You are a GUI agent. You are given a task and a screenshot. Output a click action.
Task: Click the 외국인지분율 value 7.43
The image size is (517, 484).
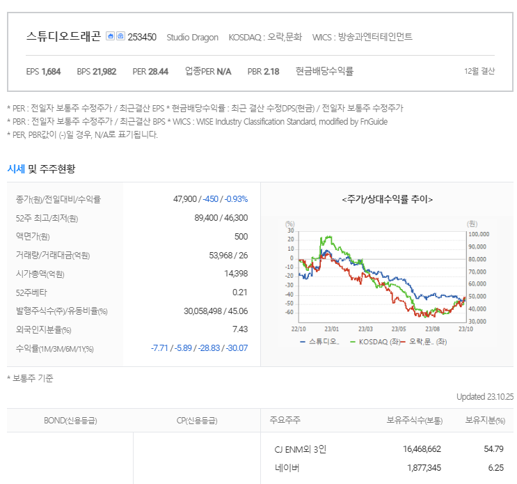239,329
